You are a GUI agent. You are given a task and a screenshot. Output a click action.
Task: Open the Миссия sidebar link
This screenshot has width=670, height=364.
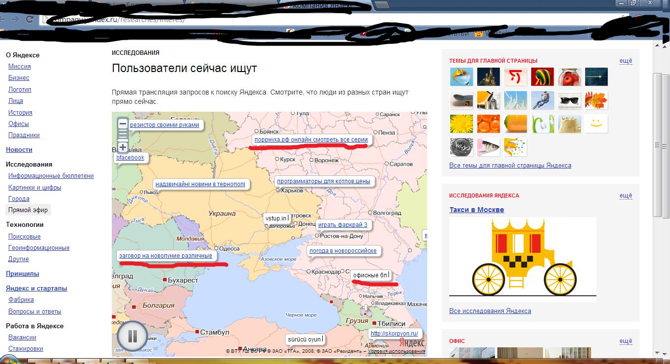[20, 67]
